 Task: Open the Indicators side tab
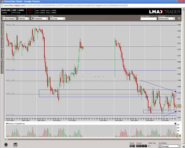(x=2, y=42)
